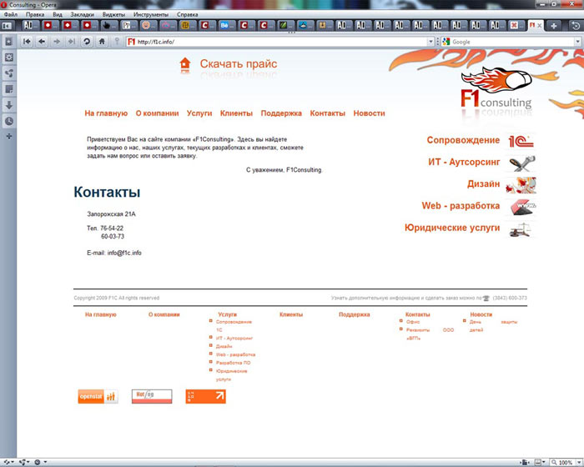
Task: Open the History clock panel
Action: [x=9, y=121]
